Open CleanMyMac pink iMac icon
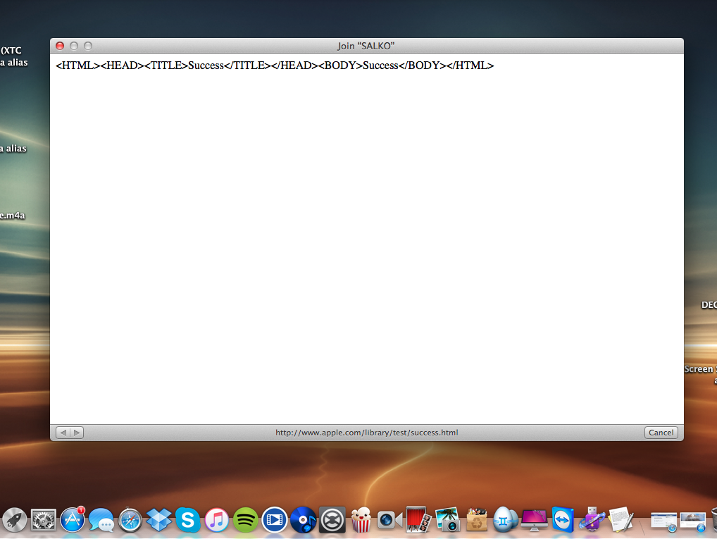The image size is (717, 539). pos(534,520)
